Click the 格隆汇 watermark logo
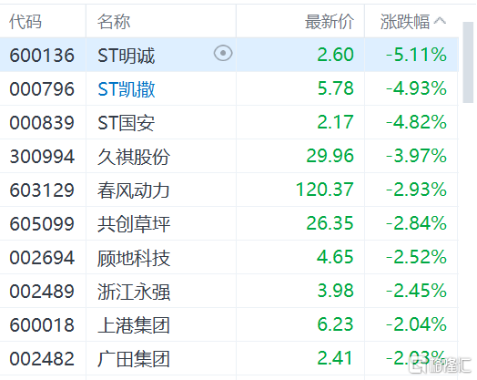This screenshot has width=477, height=380. click(x=440, y=365)
